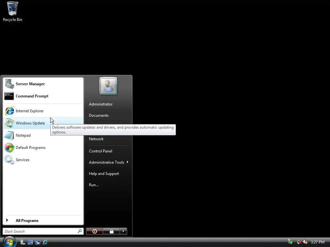The image size is (330, 247).
Task: Open Command Prompt from Start menu
Action: coord(43,96)
